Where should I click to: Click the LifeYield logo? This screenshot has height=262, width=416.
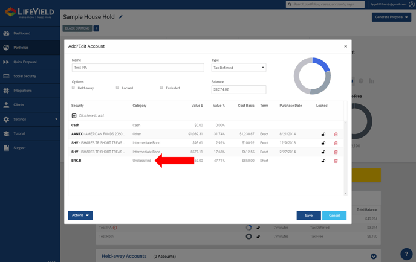tap(30, 13)
